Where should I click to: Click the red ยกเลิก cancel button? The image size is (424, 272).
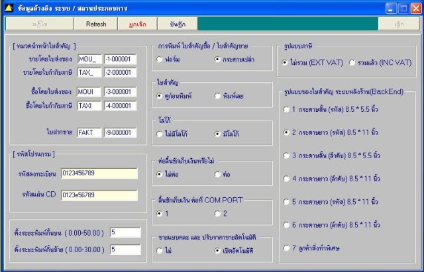(x=138, y=24)
